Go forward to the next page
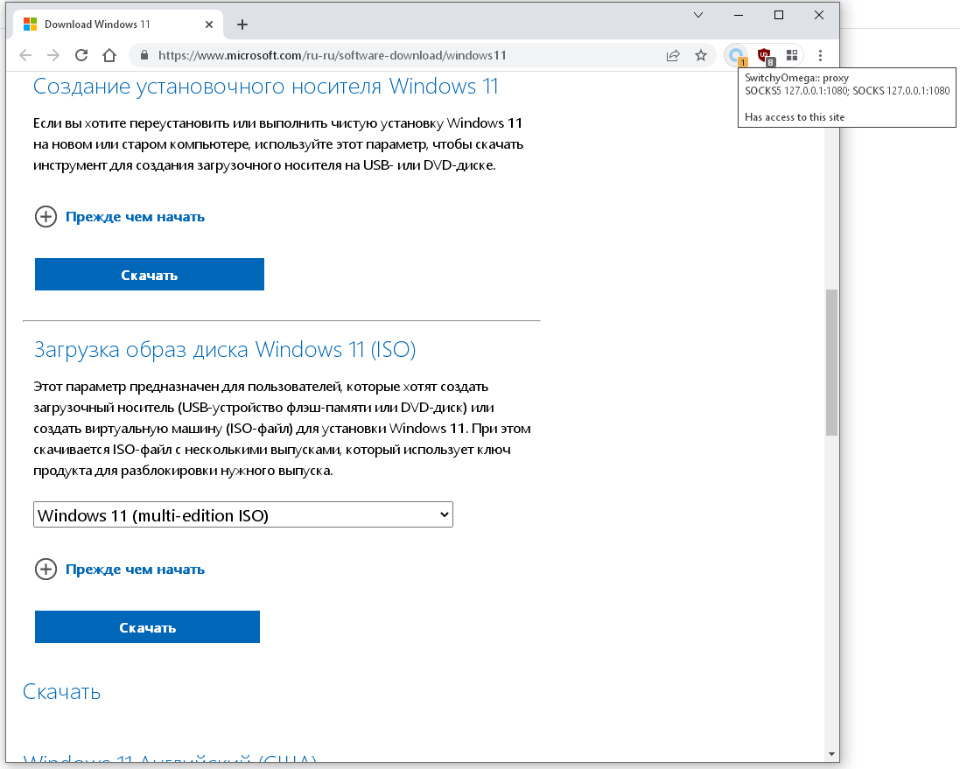Viewport: 960px width, 769px height. tap(53, 56)
